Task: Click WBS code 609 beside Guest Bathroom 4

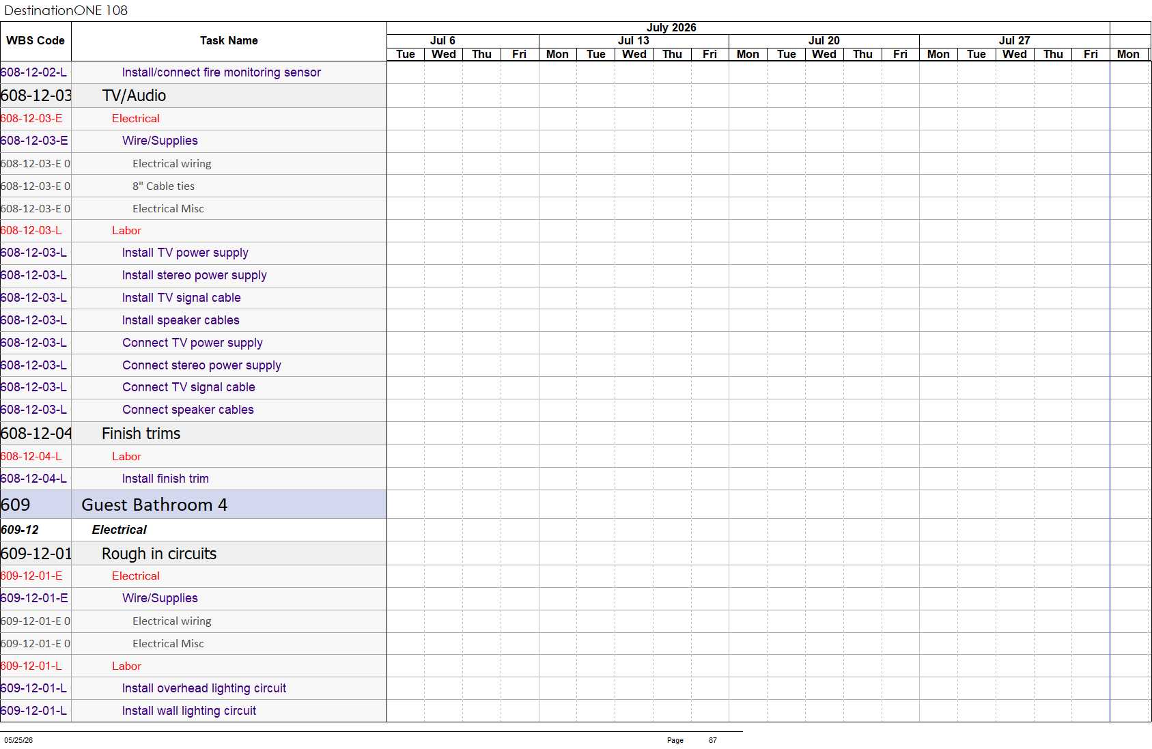Action: (16, 505)
